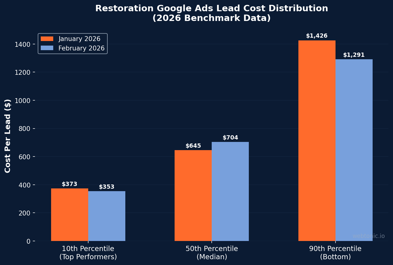
Task: Click the February 50th Percentile blue bar
Action: (x=230, y=191)
